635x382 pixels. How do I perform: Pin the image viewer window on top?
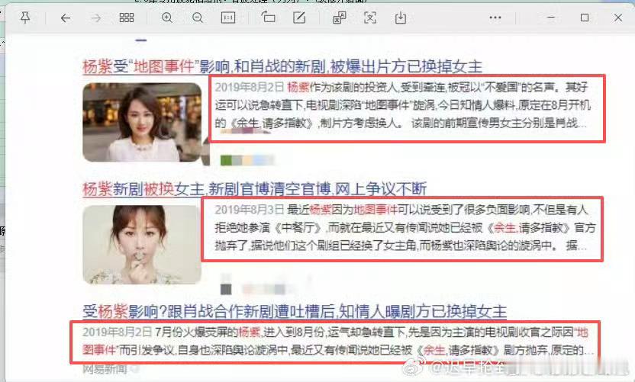(25, 18)
